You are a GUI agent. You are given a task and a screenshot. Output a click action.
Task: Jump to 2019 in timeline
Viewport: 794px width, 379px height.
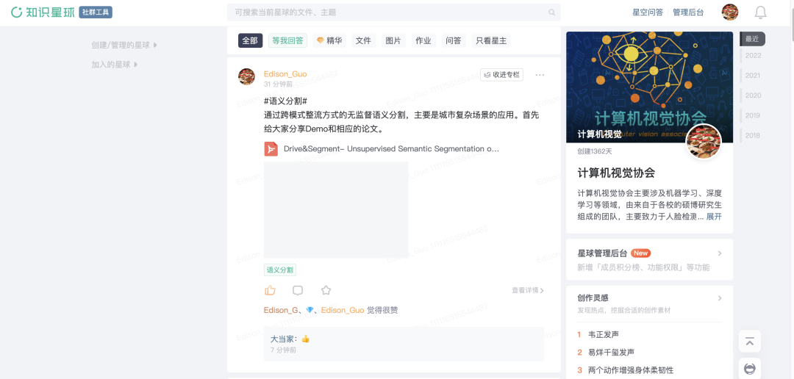[x=753, y=115]
